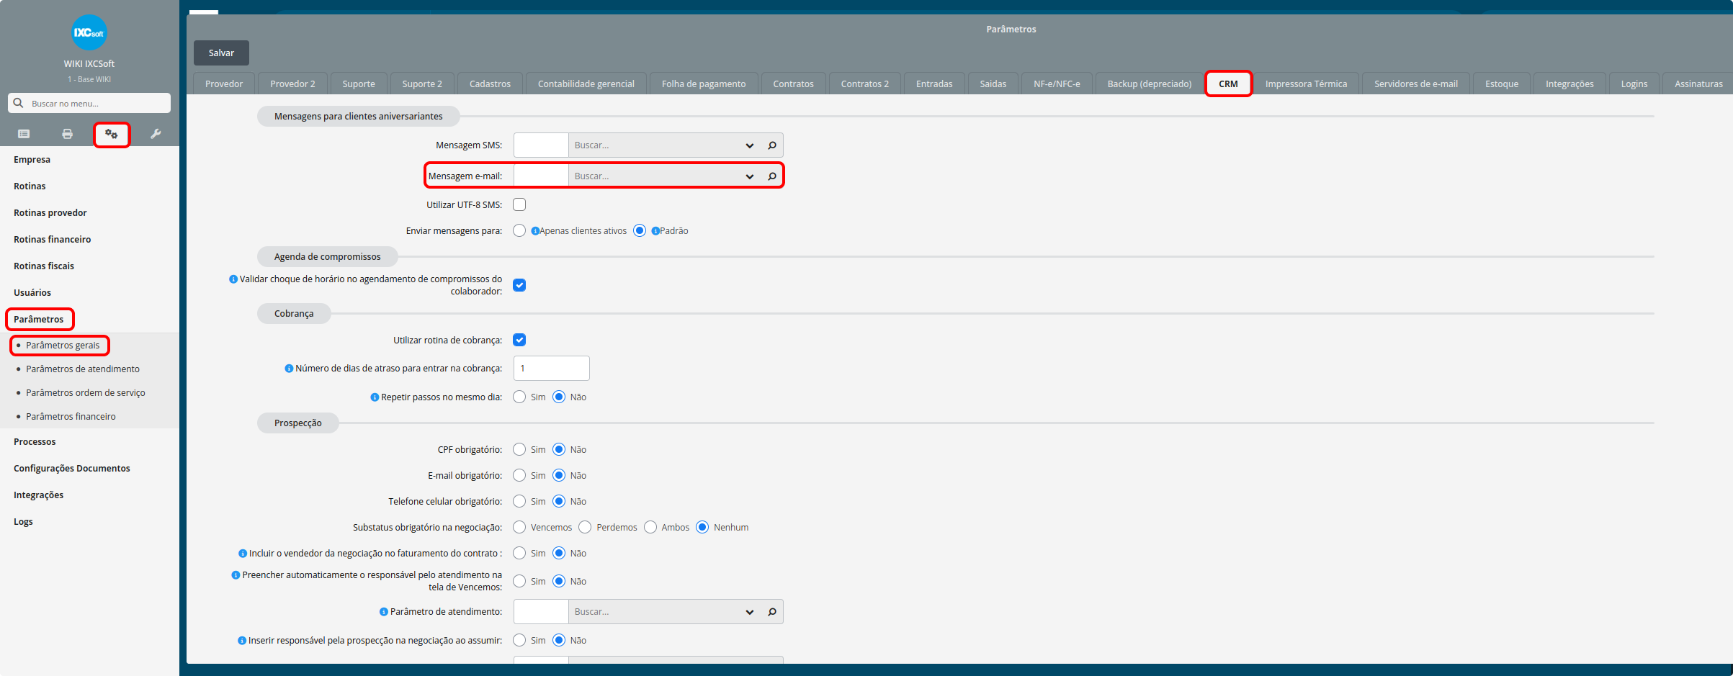Open the wrench tools sidebar icon
The width and height of the screenshot is (1733, 676).
coord(156,134)
